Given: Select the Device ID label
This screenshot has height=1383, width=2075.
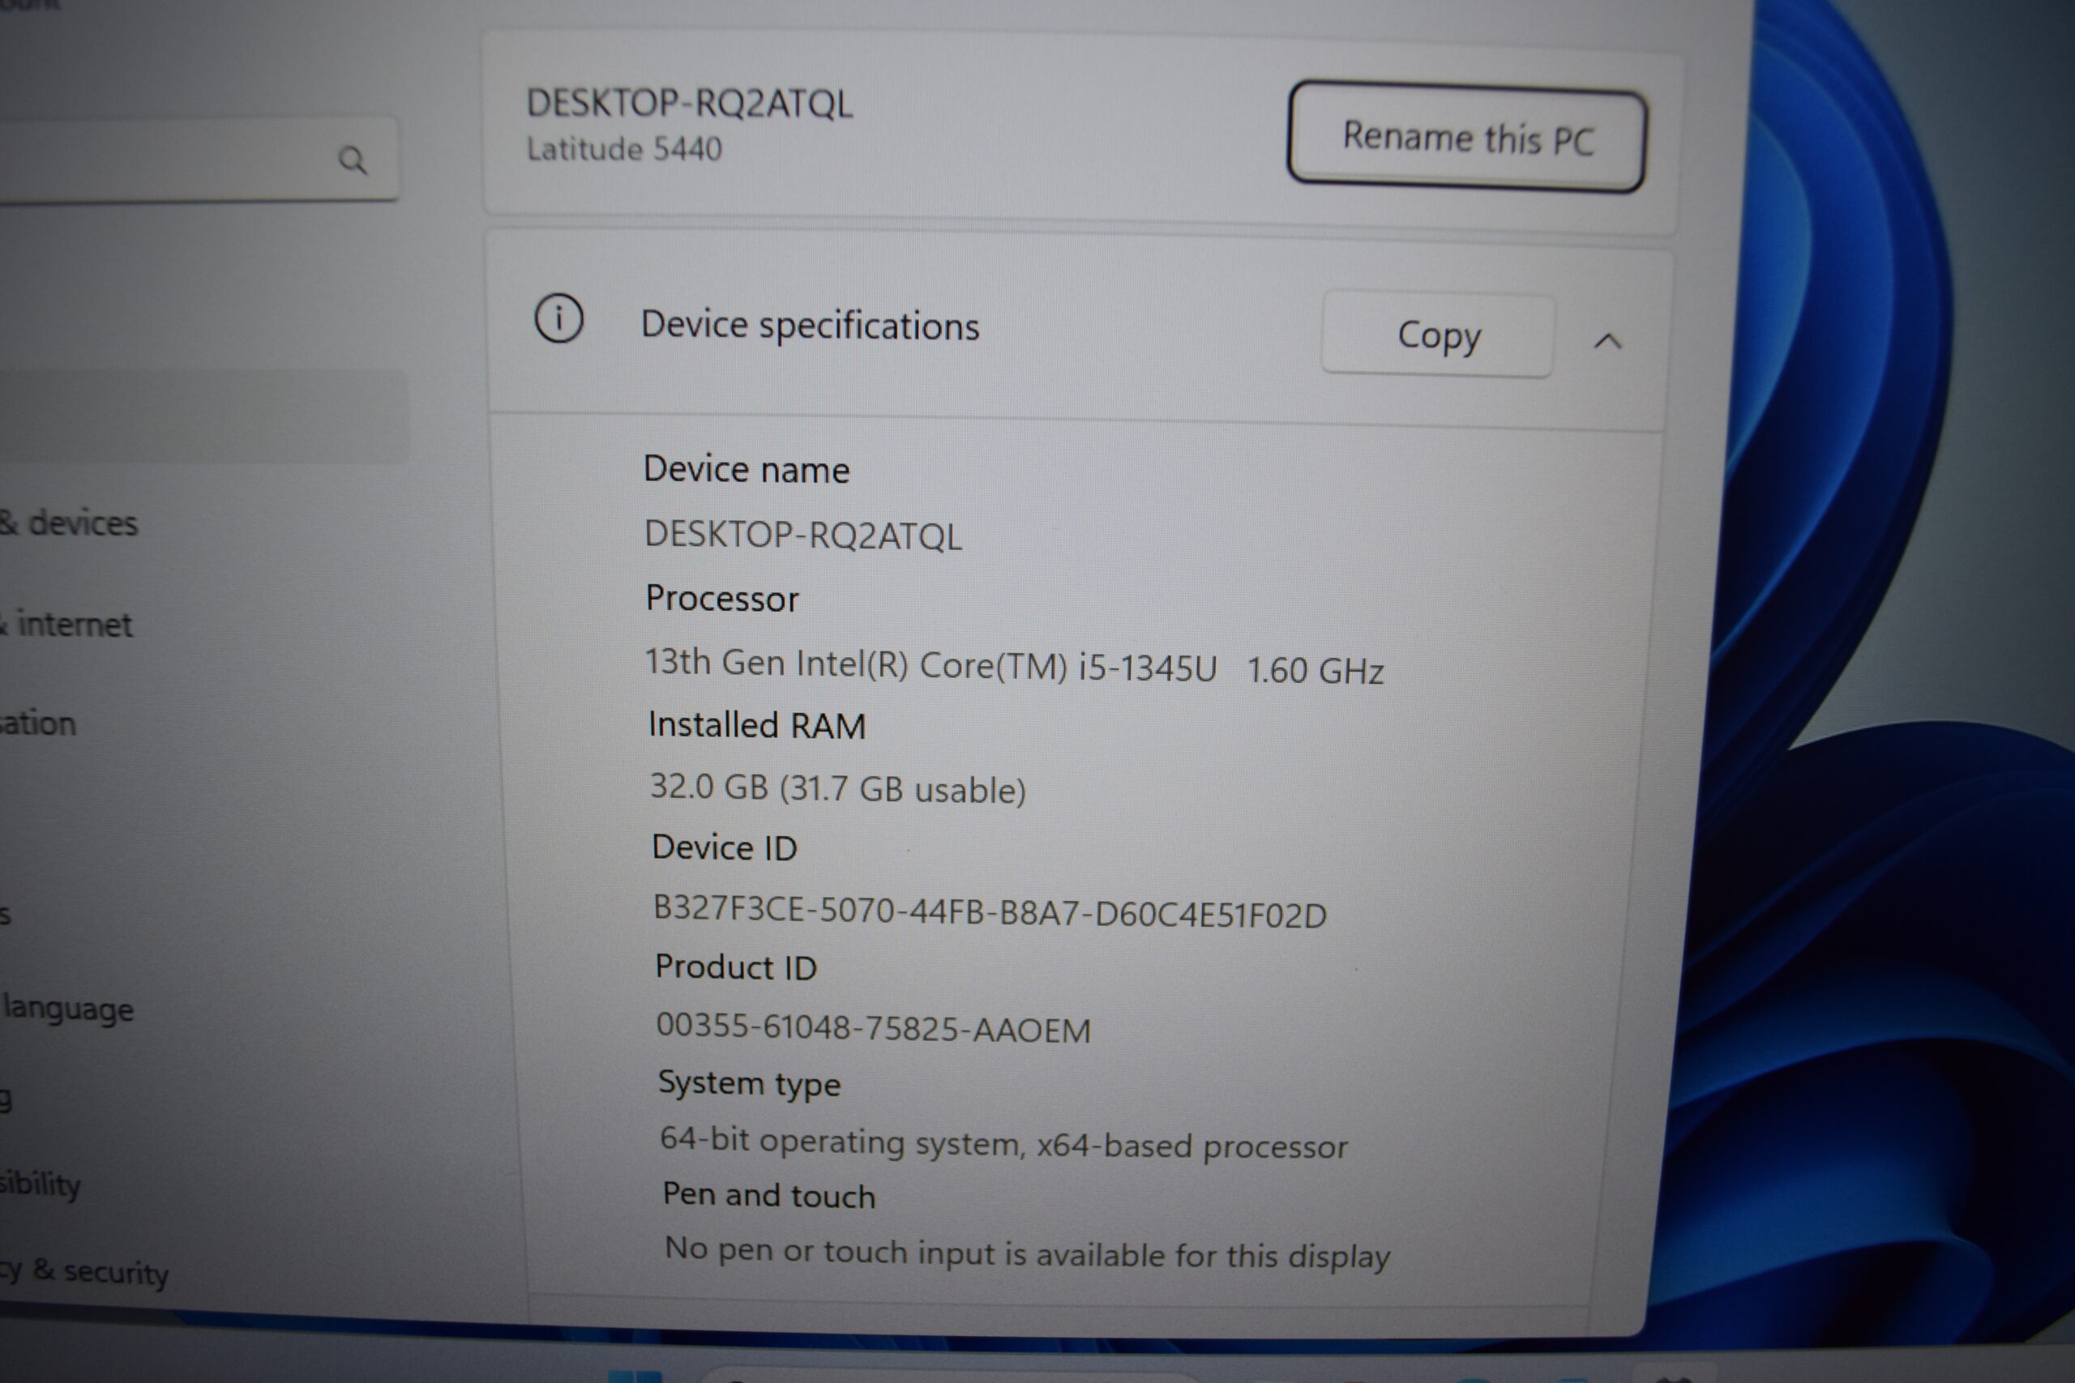Looking at the screenshot, I should (725, 847).
